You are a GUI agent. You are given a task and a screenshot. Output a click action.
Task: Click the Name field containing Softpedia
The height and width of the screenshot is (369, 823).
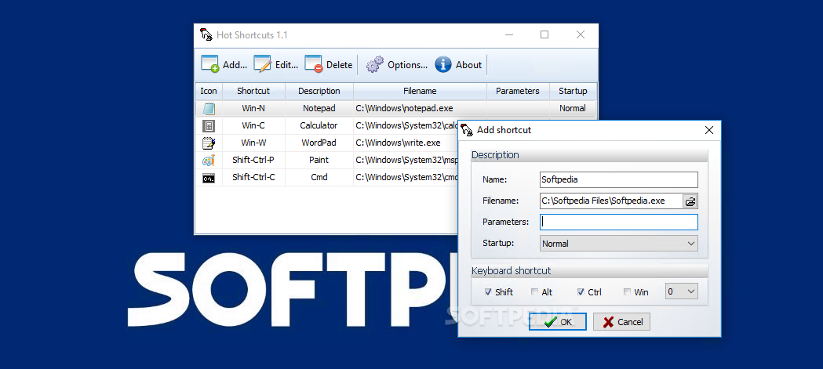(x=619, y=179)
